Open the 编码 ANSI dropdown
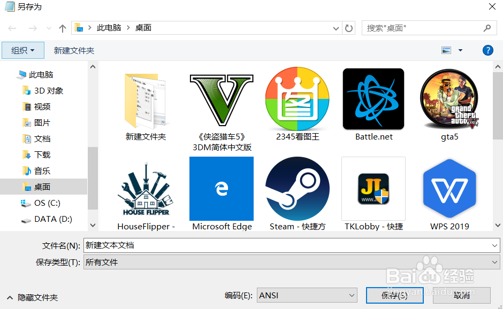The height and width of the screenshot is (309, 503). (307, 295)
